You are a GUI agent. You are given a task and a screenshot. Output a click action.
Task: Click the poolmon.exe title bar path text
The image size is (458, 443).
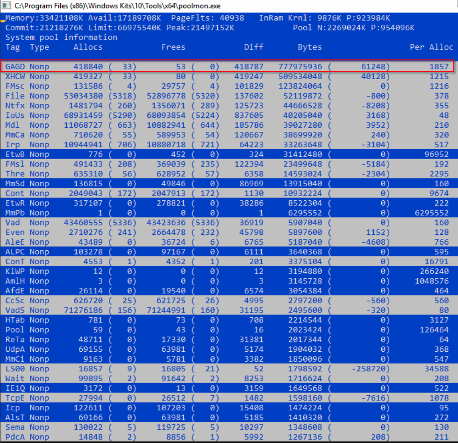[x=118, y=6]
